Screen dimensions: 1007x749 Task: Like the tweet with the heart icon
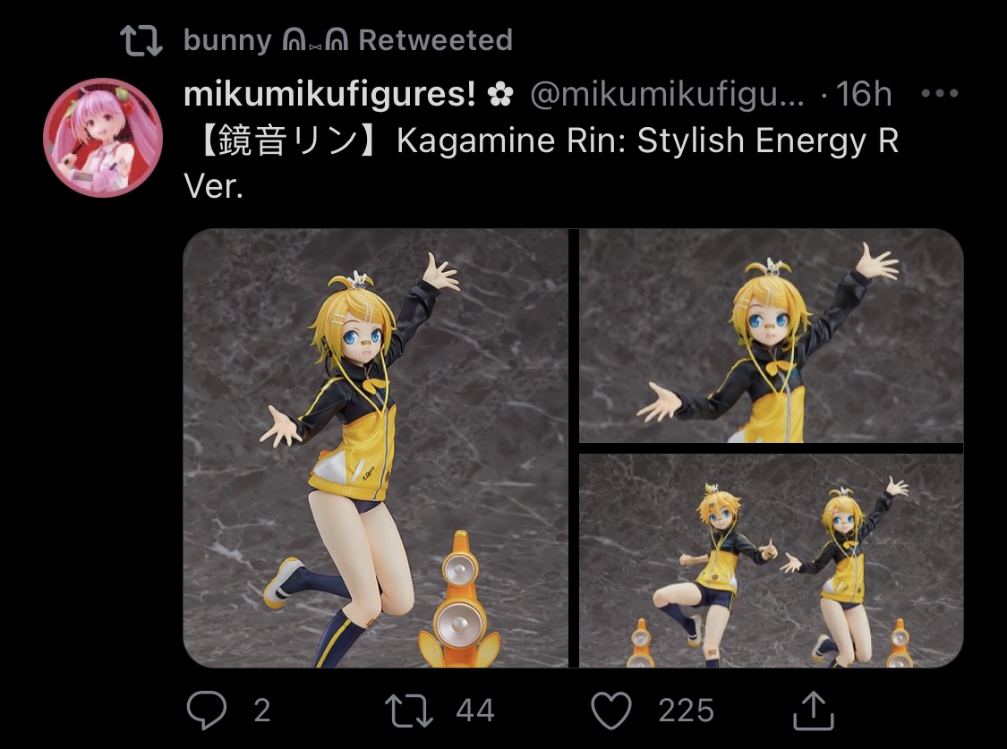(x=610, y=711)
